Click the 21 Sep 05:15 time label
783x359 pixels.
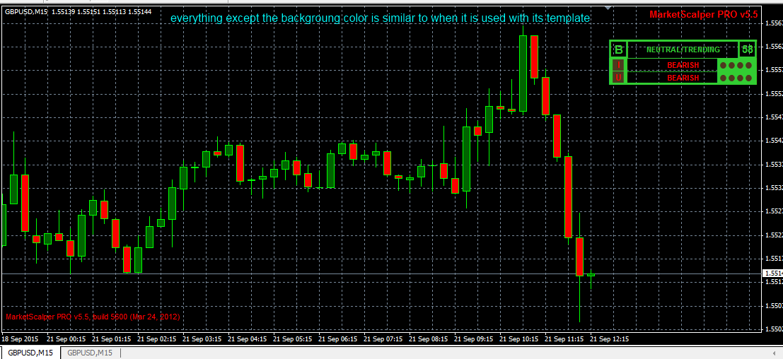(293, 339)
